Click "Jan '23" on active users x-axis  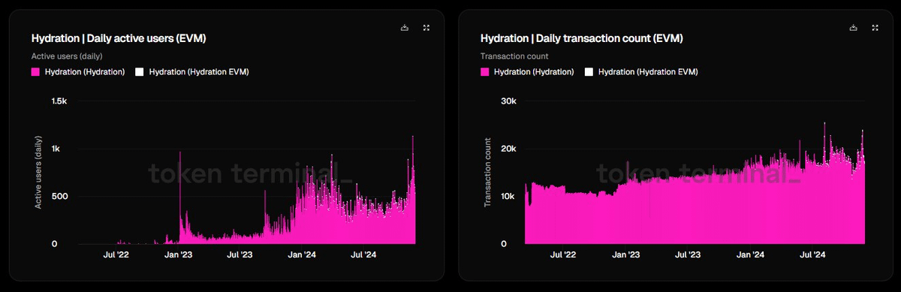pyautogui.click(x=179, y=255)
